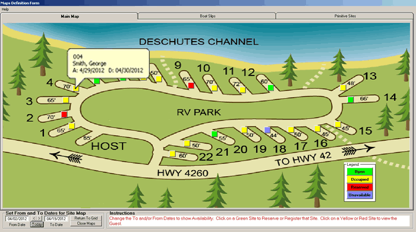The image size is (416, 232).
Task: Click the From Date input field
Action: 17,219
